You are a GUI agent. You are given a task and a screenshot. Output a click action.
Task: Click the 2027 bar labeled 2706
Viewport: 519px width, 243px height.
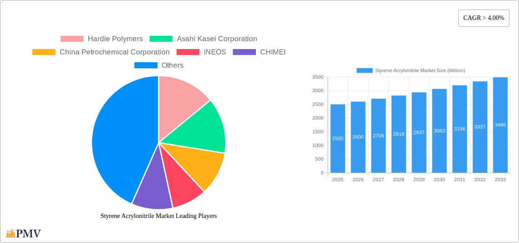pyautogui.click(x=378, y=136)
